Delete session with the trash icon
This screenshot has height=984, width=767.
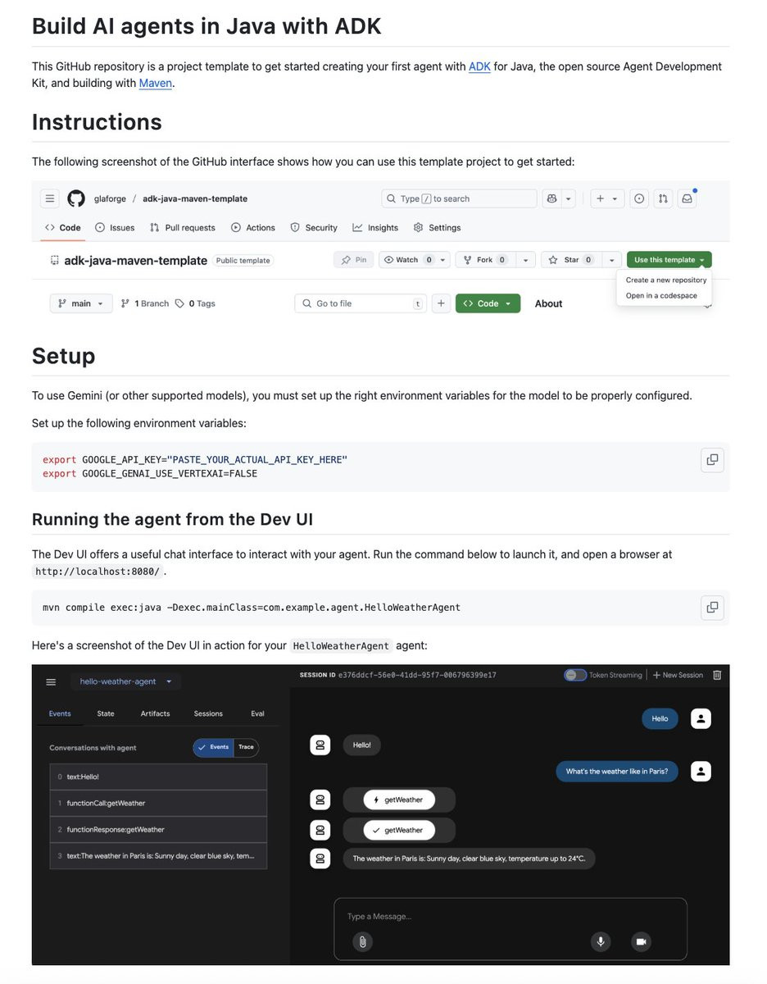(x=717, y=675)
